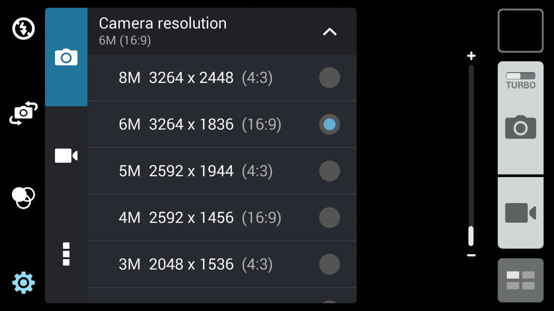Switch to the video settings tab
Image resolution: width=554 pixels, height=311 pixels.
(66, 156)
